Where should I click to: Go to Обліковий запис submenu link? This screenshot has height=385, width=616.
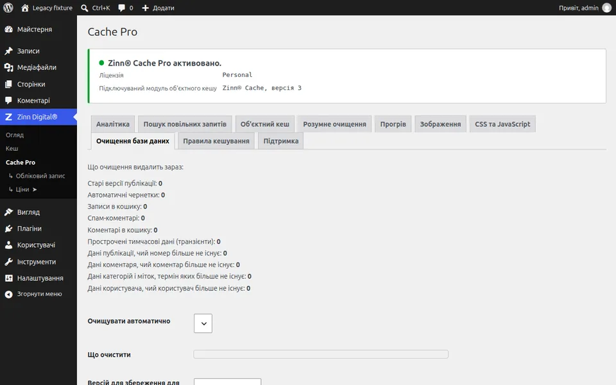tap(40, 176)
